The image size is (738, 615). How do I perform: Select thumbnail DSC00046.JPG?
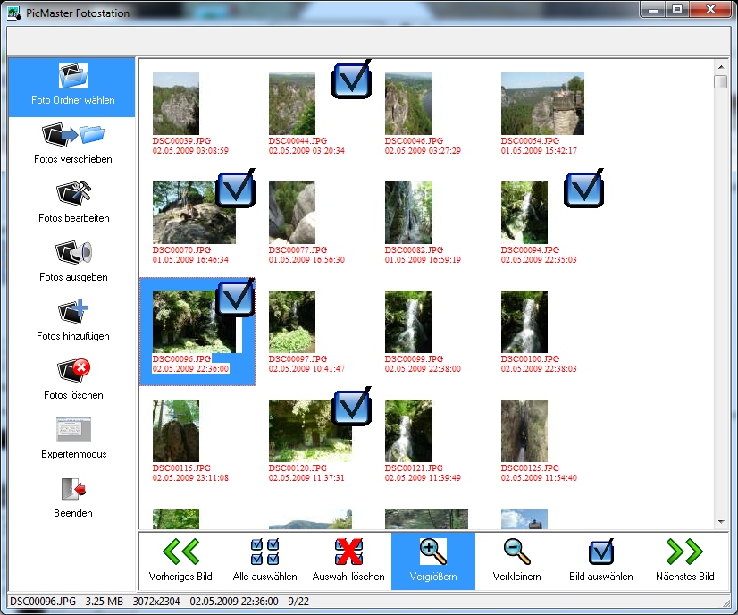408,104
